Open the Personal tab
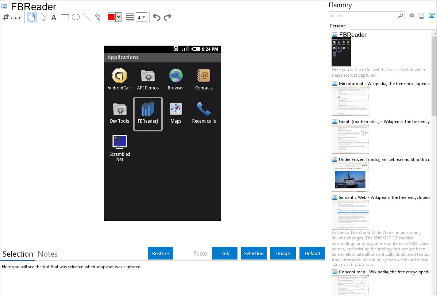The image size is (437, 296). click(338, 26)
